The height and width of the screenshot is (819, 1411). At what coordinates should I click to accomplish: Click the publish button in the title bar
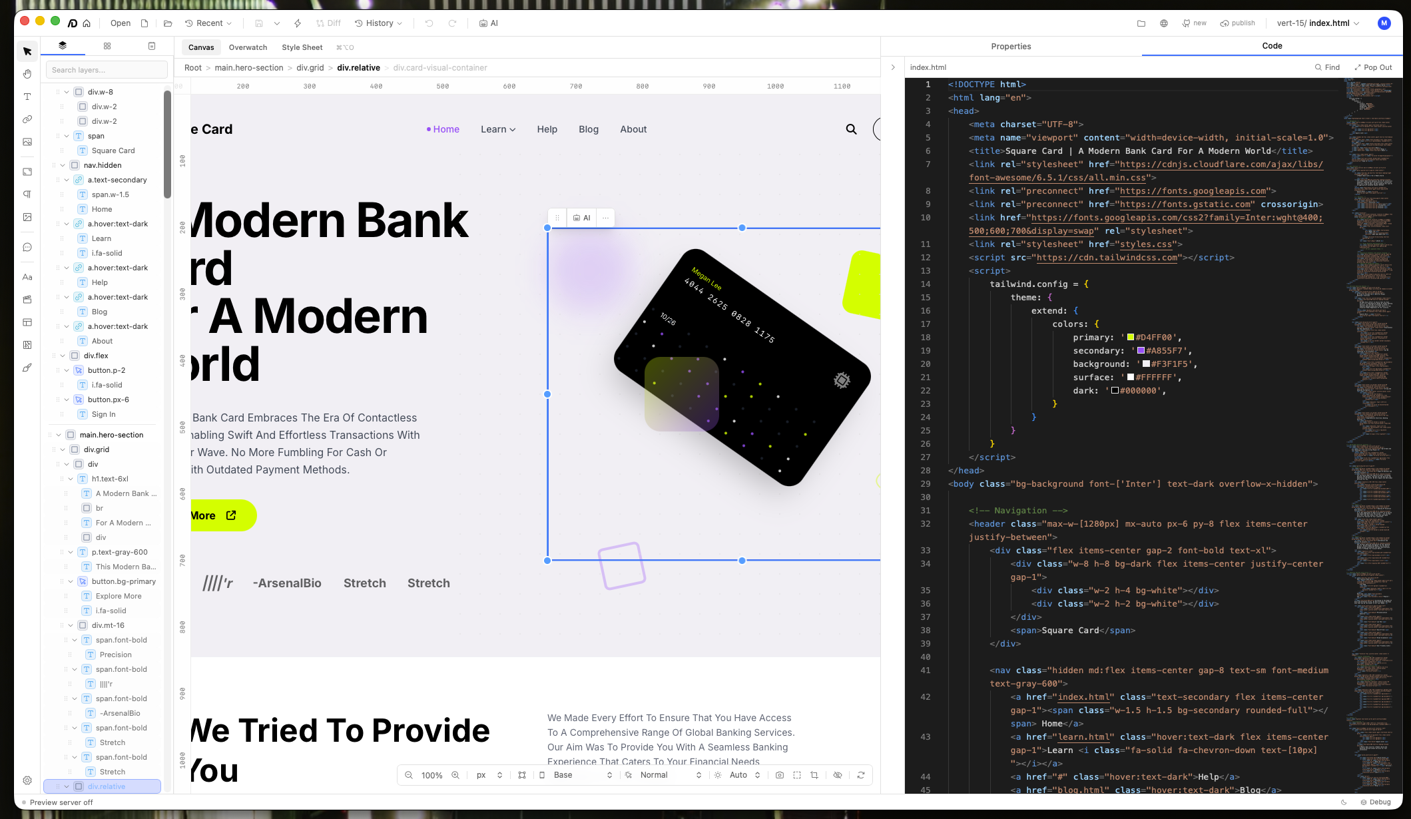coord(1237,23)
